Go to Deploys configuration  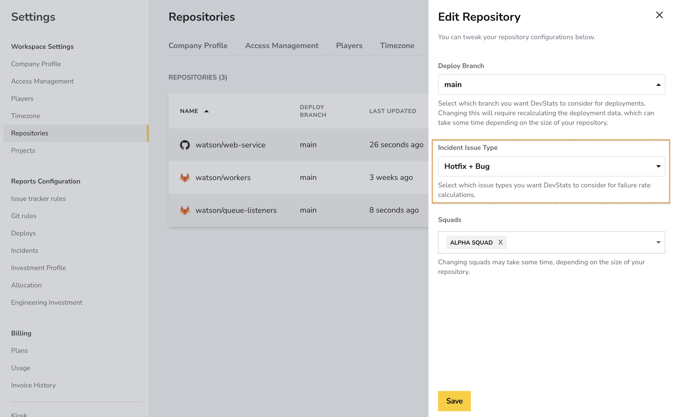23,233
